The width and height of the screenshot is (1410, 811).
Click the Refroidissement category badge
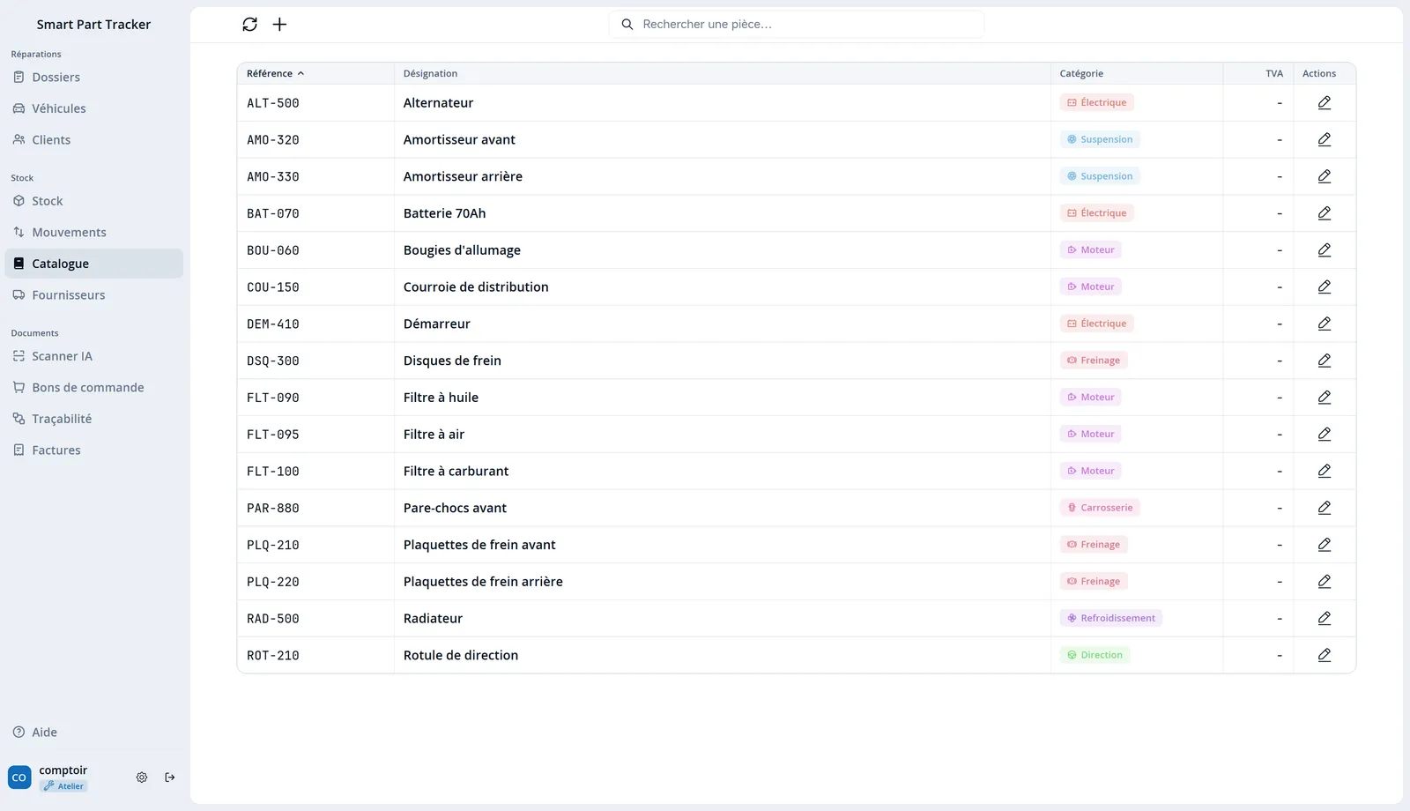point(1111,619)
